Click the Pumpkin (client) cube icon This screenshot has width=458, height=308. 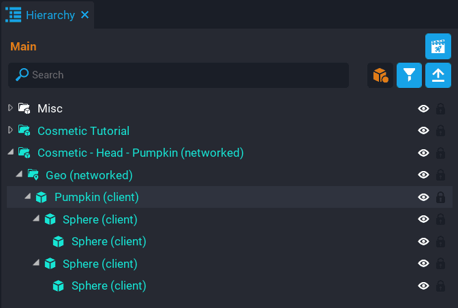(x=42, y=198)
